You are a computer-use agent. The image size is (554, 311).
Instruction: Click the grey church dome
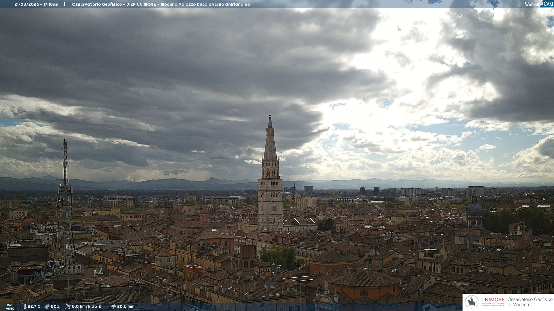475,207
